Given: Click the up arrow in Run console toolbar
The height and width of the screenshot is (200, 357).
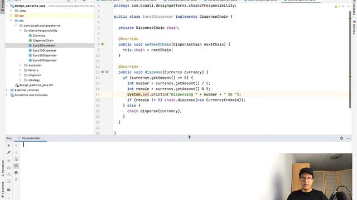Looking at the screenshot, I should point(16,146).
